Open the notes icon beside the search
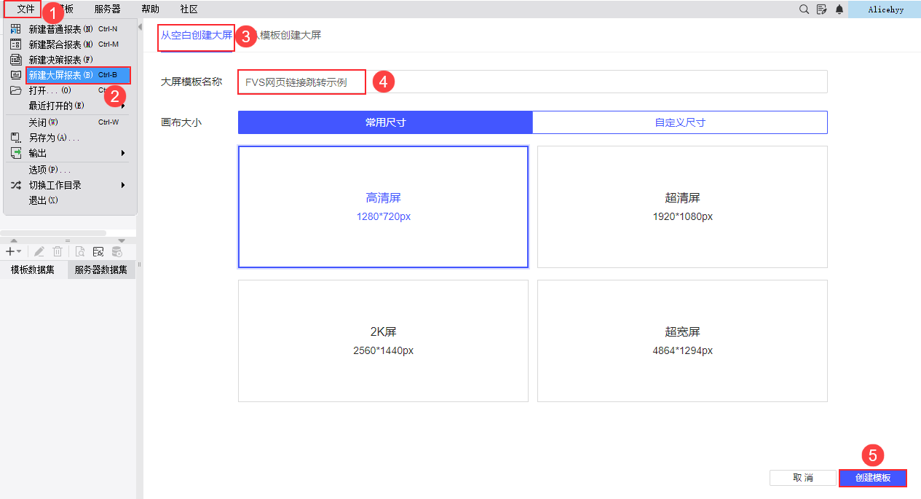Screen dimensions: 921x499 tap(822, 9)
